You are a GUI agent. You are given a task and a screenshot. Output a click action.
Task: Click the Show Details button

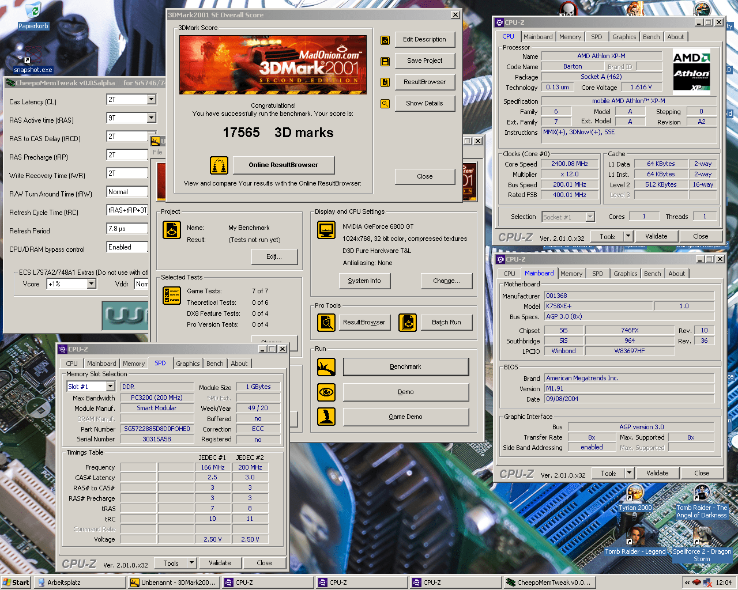[x=425, y=104]
